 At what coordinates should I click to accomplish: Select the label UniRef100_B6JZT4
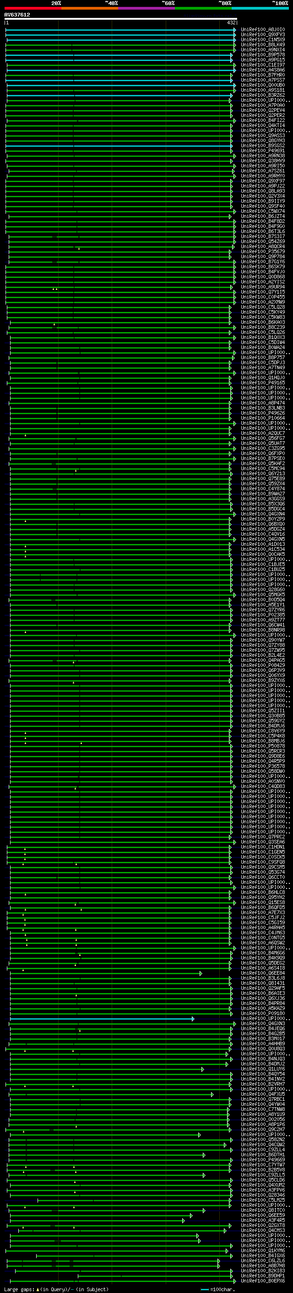[x=263, y=216]
